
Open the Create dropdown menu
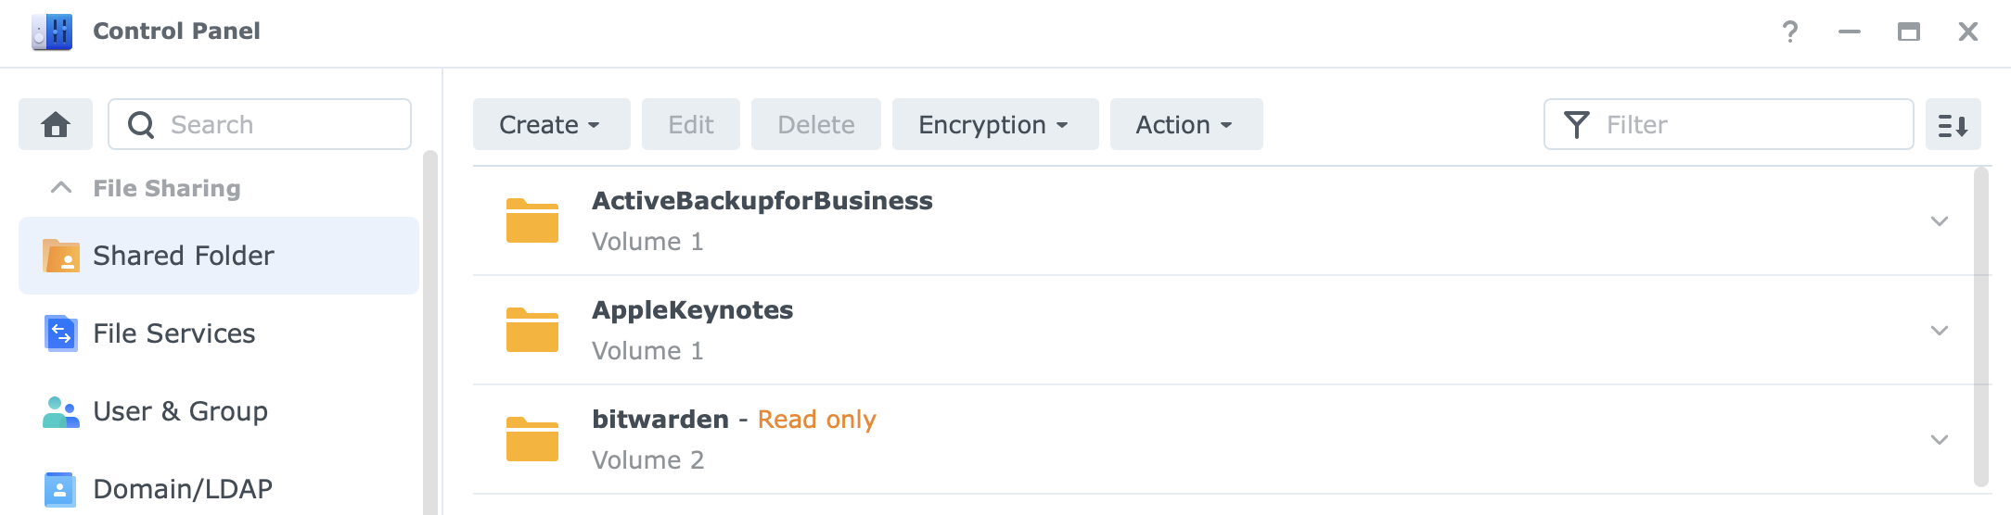pyautogui.click(x=551, y=124)
